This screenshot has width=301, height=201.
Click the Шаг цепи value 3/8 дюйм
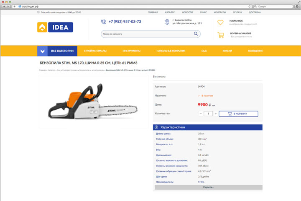coord(203,177)
